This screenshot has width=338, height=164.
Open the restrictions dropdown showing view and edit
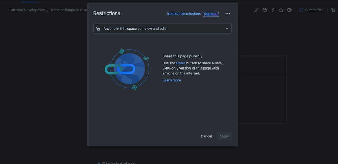point(162,29)
